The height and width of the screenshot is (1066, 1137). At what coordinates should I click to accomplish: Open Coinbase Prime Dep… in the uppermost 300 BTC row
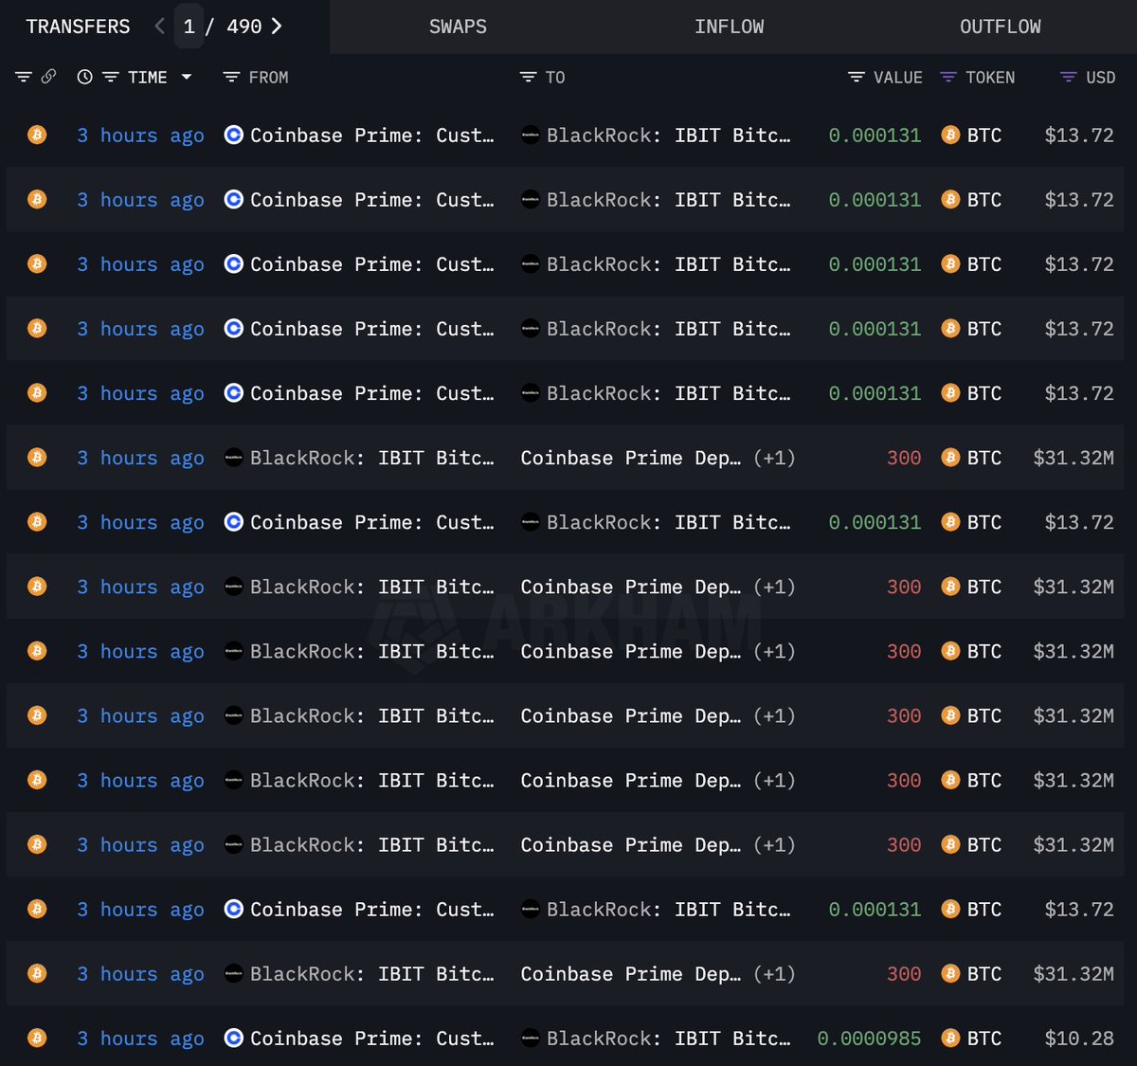tap(631, 458)
